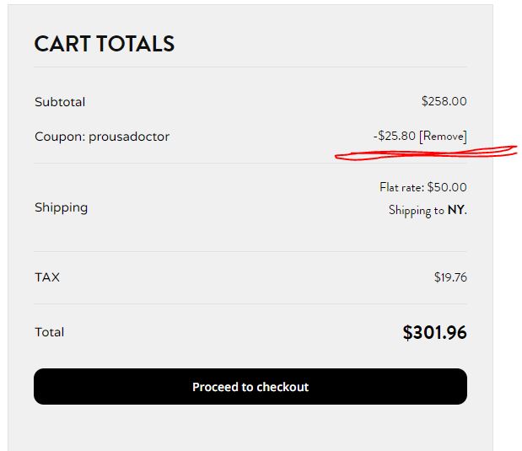The height and width of the screenshot is (451, 522).
Task: Select the CART TOTALS heading
Action: point(105,44)
